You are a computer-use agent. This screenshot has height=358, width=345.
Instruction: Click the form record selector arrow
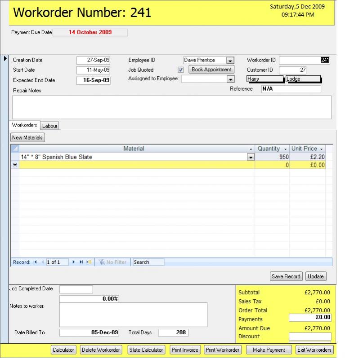(5, 58)
